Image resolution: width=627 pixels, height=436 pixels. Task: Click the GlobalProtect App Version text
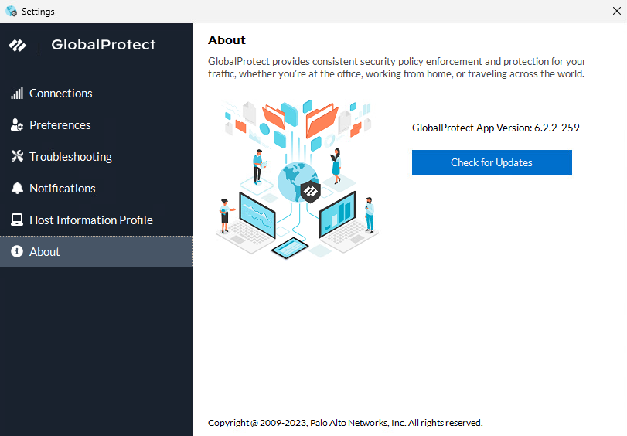[496, 128]
